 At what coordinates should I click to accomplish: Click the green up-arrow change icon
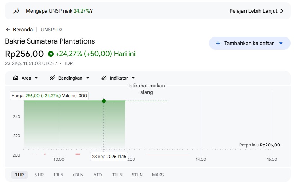pyautogui.click(x=51, y=54)
